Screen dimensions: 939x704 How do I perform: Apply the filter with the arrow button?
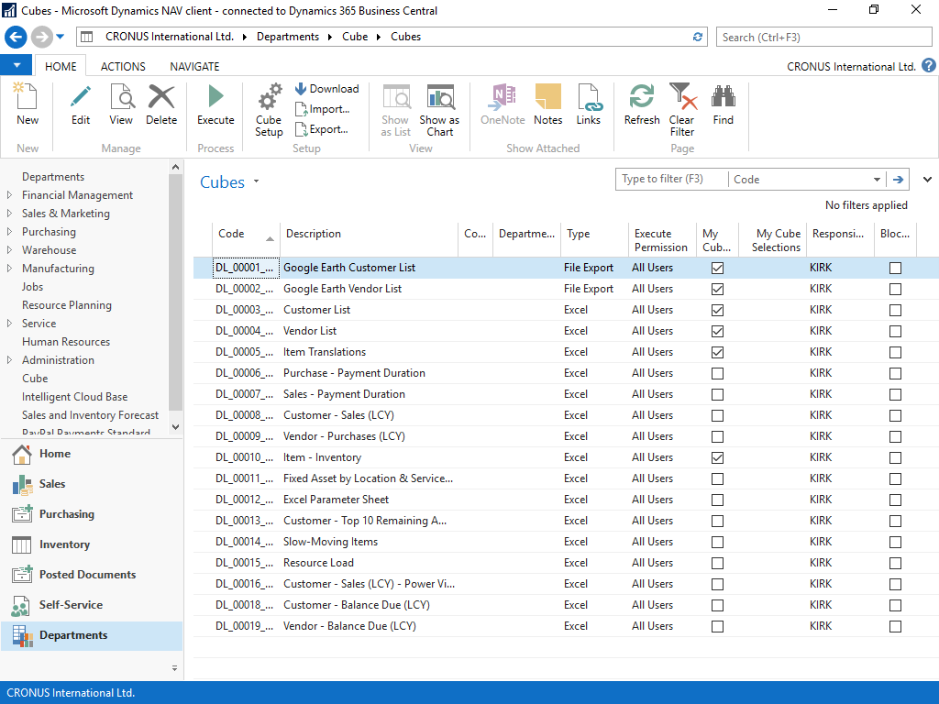(x=899, y=180)
